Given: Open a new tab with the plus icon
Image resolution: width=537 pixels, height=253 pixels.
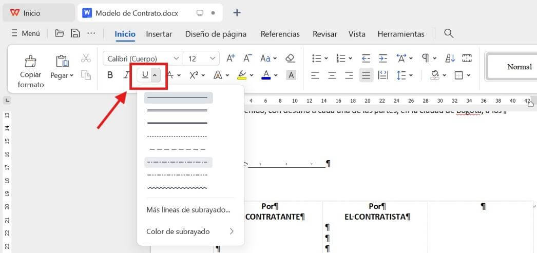Looking at the screenshot, I should tap(237, 13).
